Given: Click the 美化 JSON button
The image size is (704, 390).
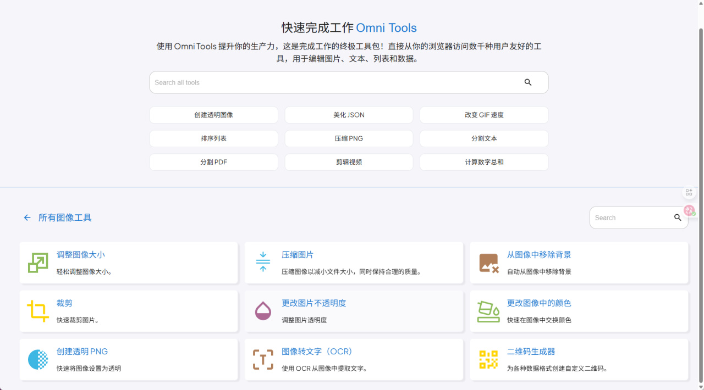Looking at the screenshot, I should (349, 115).
